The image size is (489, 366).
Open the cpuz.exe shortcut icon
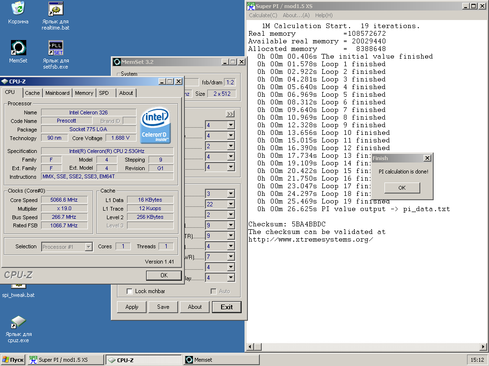pyautogui.click(x=18, y=322)
